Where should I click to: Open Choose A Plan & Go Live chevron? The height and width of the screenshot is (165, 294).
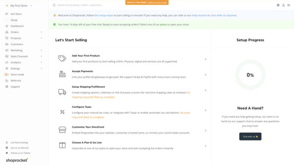tap(205, 146)
